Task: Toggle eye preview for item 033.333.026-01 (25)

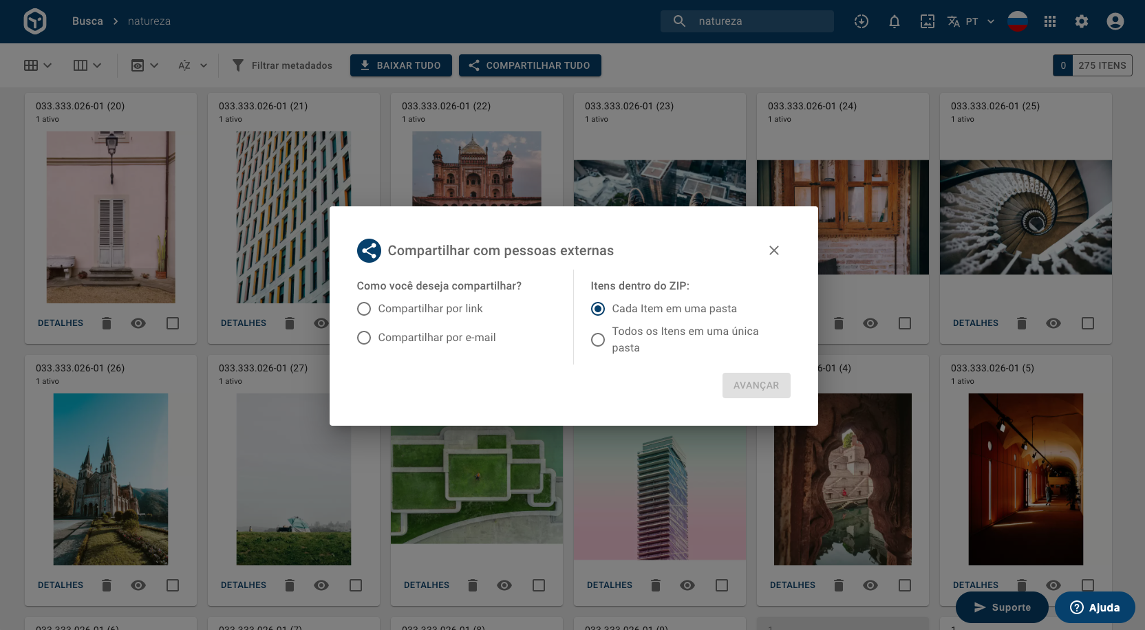Action: pyautogui.click(x=1053, y=323)
